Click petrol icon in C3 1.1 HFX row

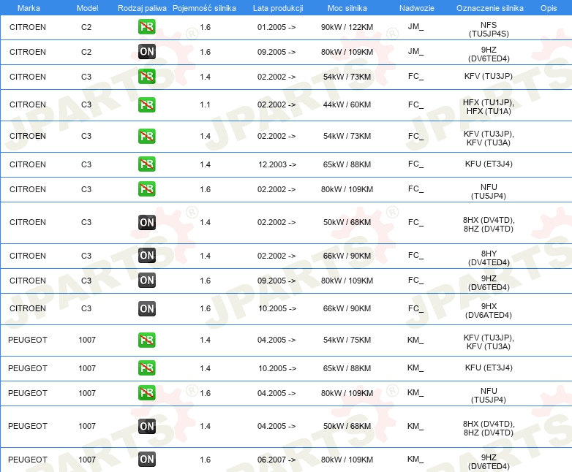click(146, 104)
